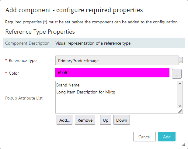Confirm with the teal Add button
The height and width of the screenshot is (149, 188).
[x=167, y=137]
